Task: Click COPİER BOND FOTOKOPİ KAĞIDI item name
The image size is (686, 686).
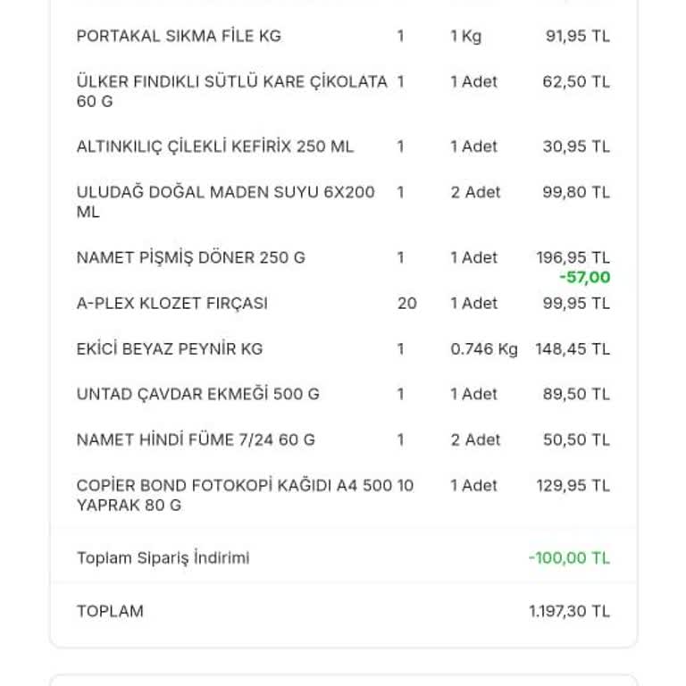Action: coord(234,496)
